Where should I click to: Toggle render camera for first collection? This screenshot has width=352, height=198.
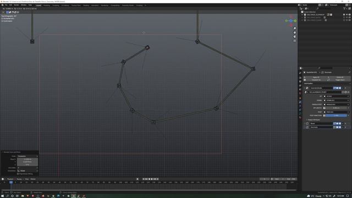[x=350, y=15]
